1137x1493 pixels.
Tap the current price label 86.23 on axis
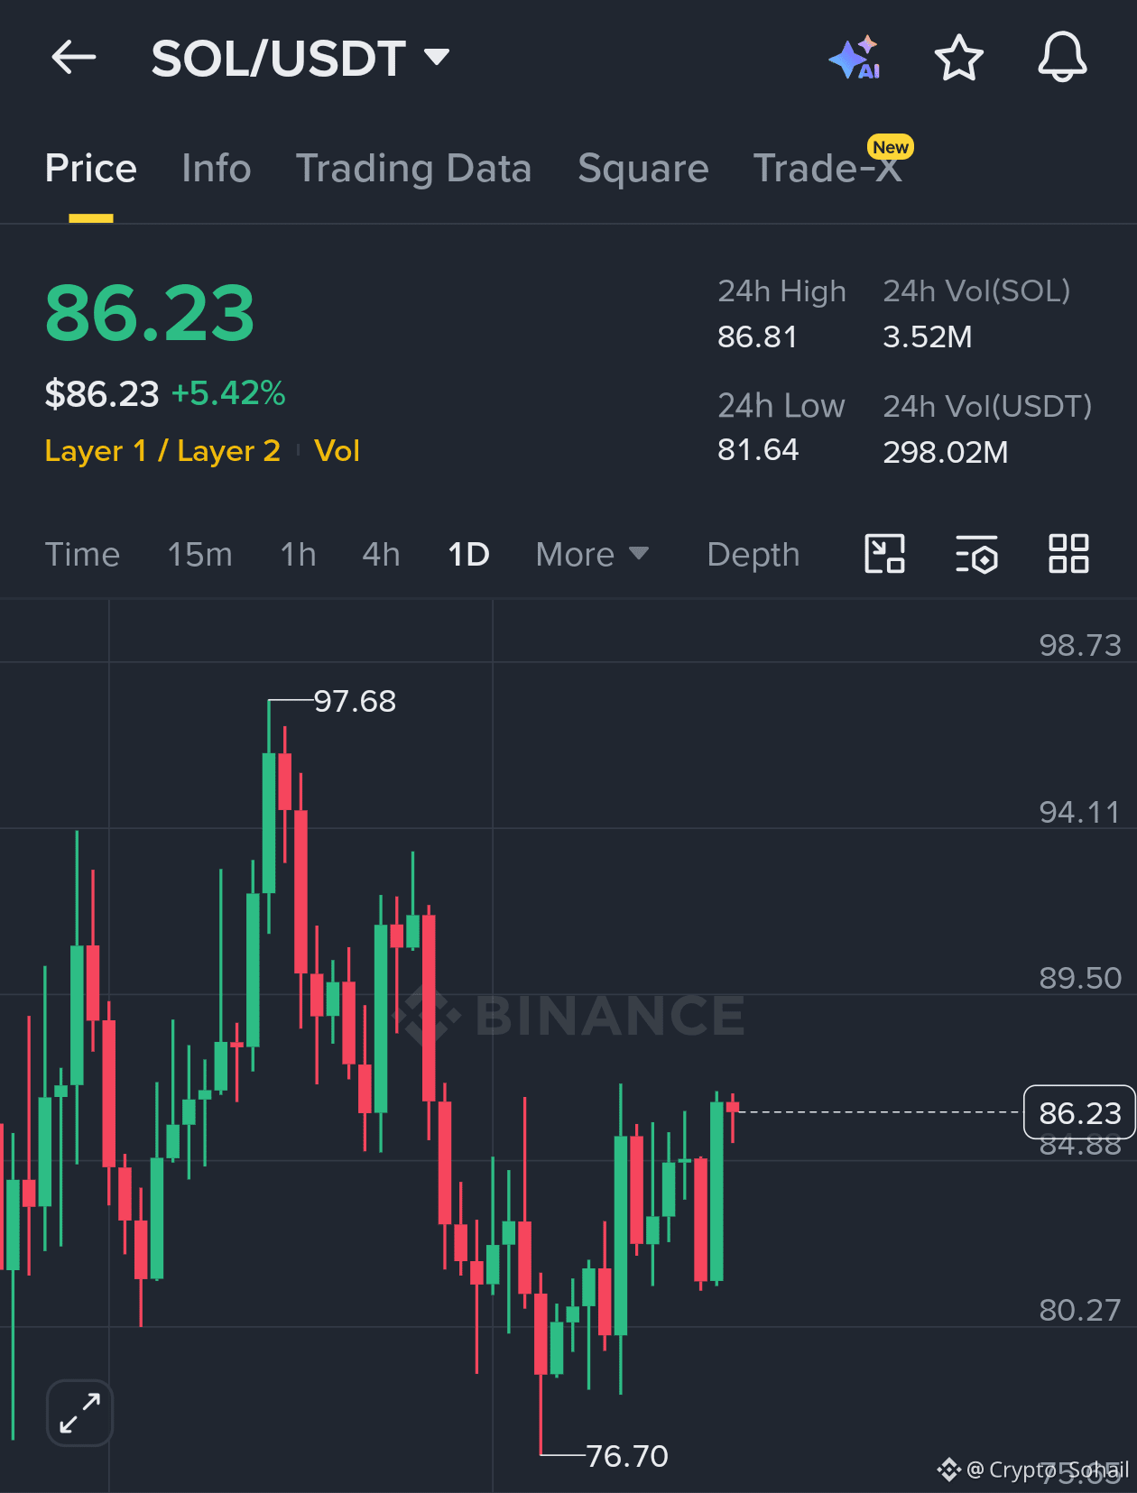(x=1079, y=1112)
